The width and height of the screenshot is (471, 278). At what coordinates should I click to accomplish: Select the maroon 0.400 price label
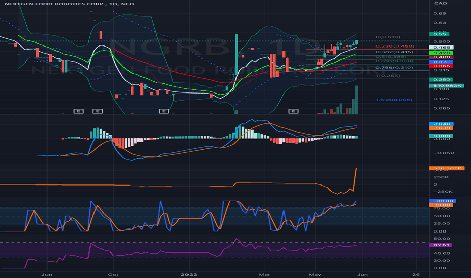coord(441,57)
